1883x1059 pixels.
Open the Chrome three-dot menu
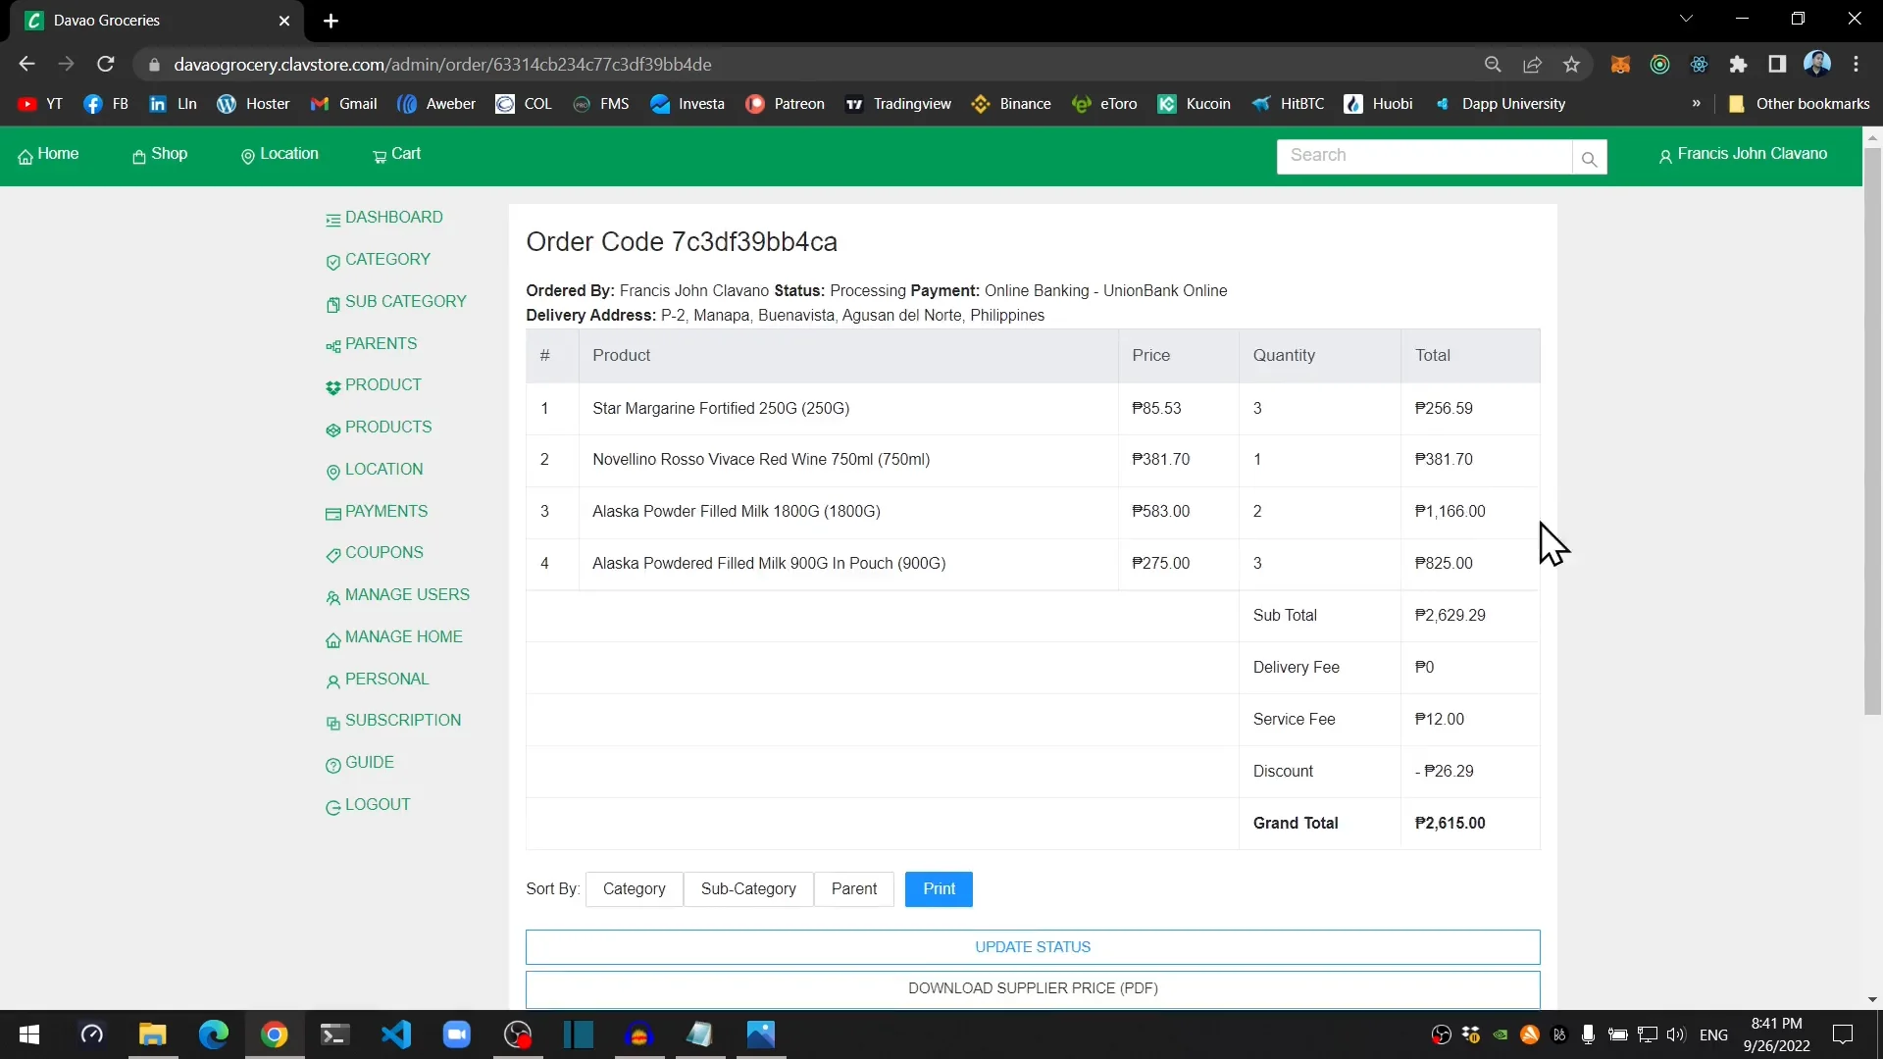coord(1856,65)
